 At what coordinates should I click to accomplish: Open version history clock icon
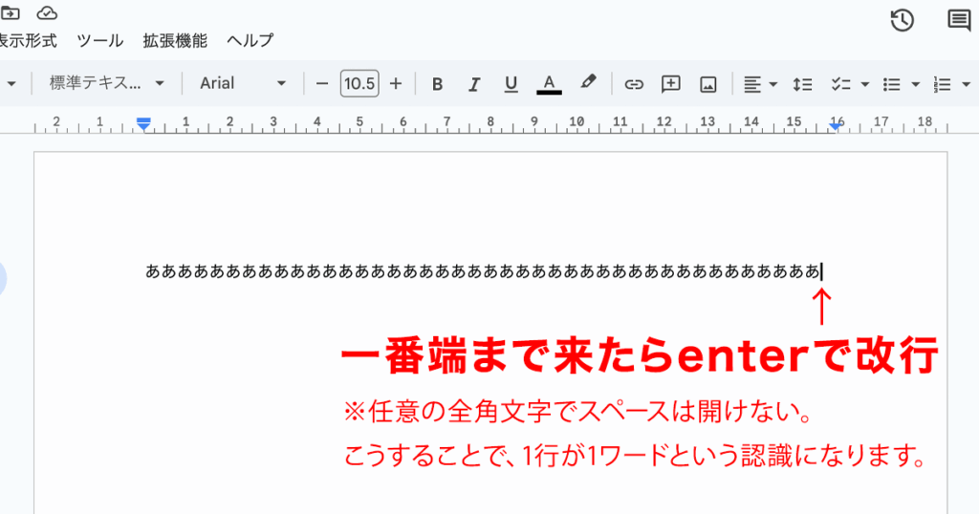coord(902,20)
